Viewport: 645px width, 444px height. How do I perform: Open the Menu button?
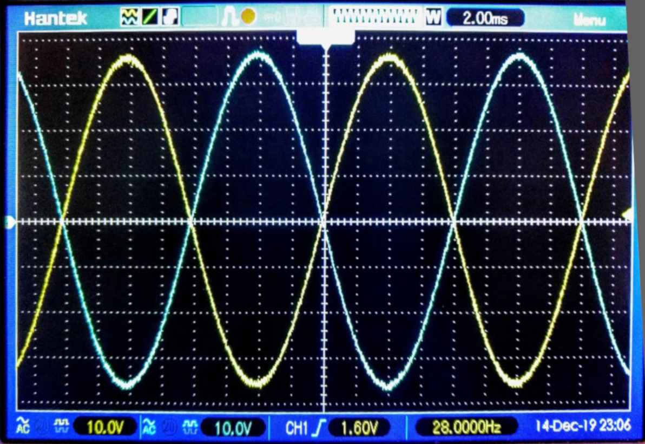589,19
